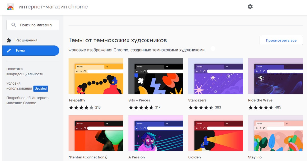307x161 pixels.
Task: Click the Themes paintbrush icon
Action: pyautogui.click(x=9, y=51)
